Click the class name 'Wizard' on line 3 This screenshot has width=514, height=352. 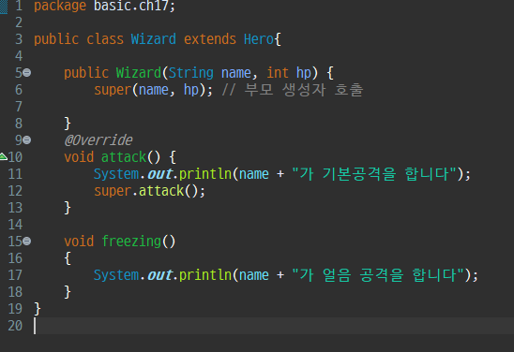(154, 39)
